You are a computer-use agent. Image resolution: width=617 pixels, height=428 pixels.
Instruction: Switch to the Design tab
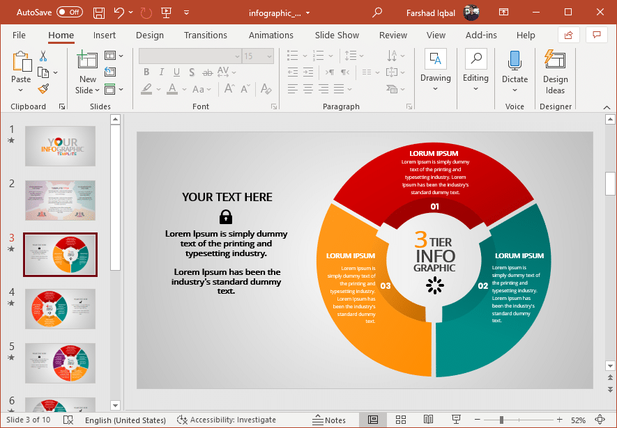coord(150,35)
